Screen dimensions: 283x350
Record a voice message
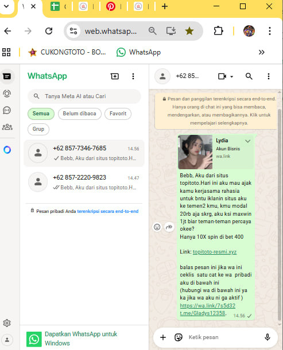point(268,337)
